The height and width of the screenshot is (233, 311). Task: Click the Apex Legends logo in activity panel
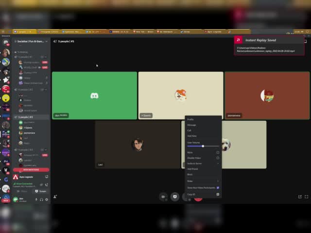click(16, 177)
